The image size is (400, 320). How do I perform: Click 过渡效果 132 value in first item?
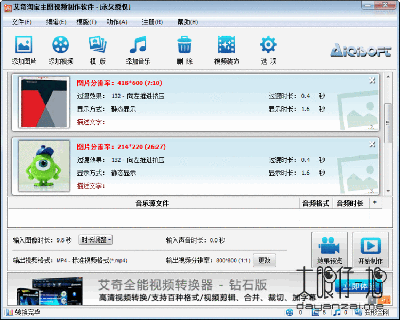138,96
